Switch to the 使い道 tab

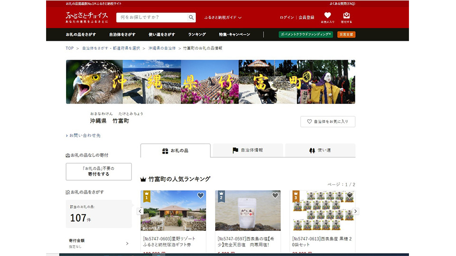pos(320,150)
